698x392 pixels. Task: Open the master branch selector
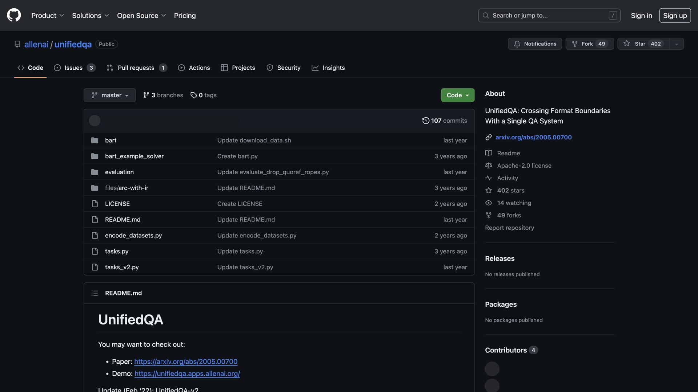pos(109,95)
